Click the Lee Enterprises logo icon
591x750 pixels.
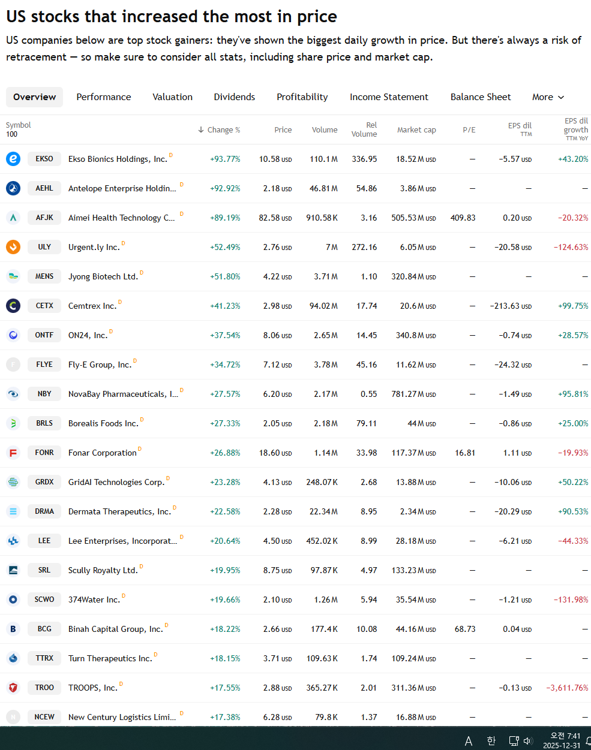click(13, 541)
